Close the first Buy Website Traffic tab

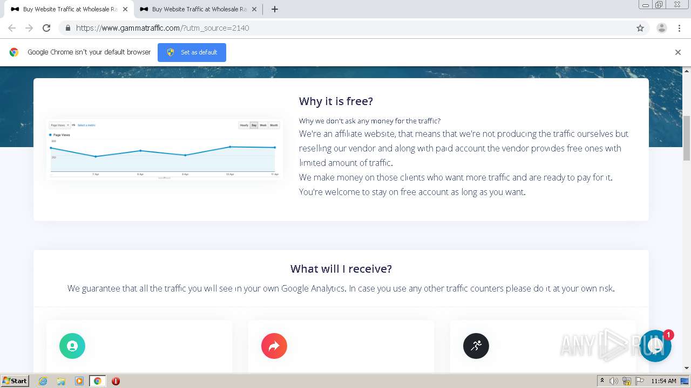(x=125, y=9)
